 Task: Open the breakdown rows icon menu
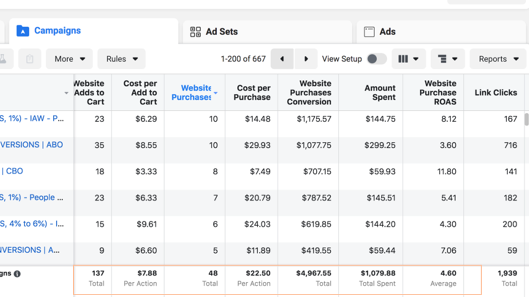pos(448,59)
